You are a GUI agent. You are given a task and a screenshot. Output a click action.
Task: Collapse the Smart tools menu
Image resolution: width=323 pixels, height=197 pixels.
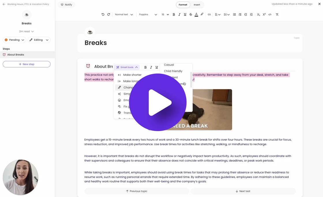[x=127, y=67]
